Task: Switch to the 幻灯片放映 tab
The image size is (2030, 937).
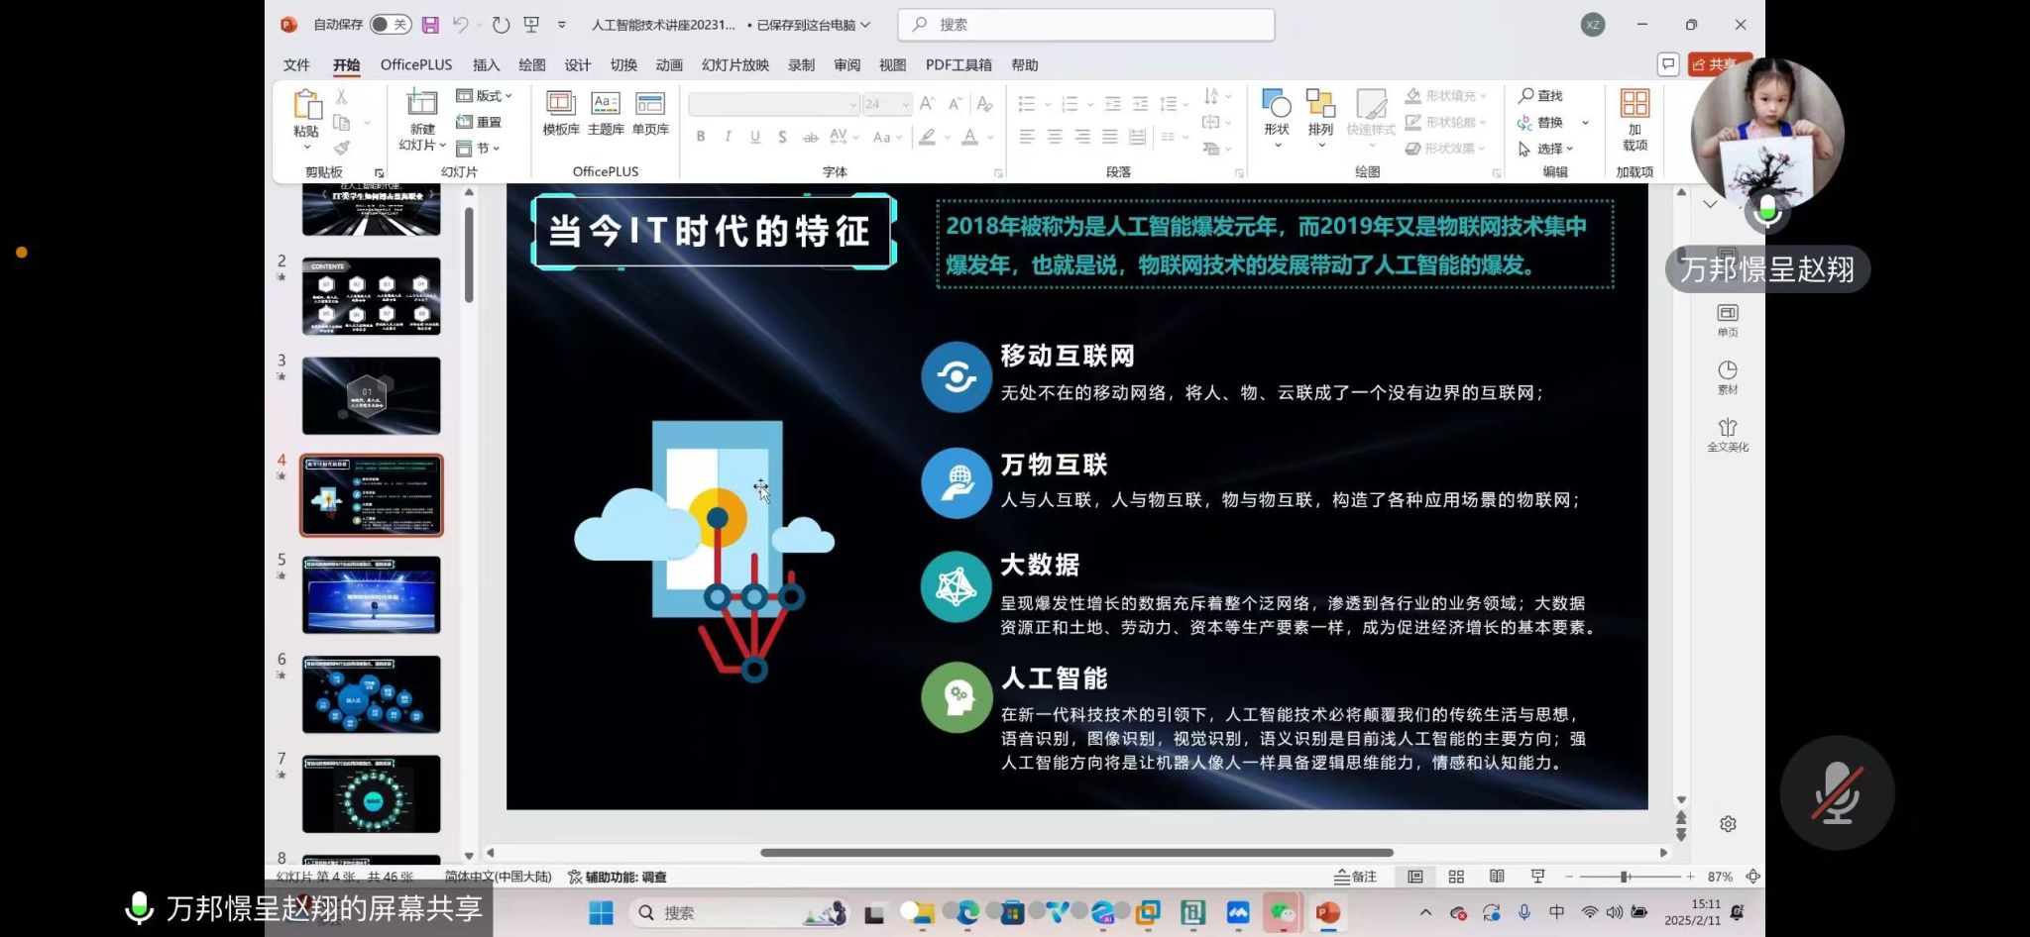Action: click(734, 65)
